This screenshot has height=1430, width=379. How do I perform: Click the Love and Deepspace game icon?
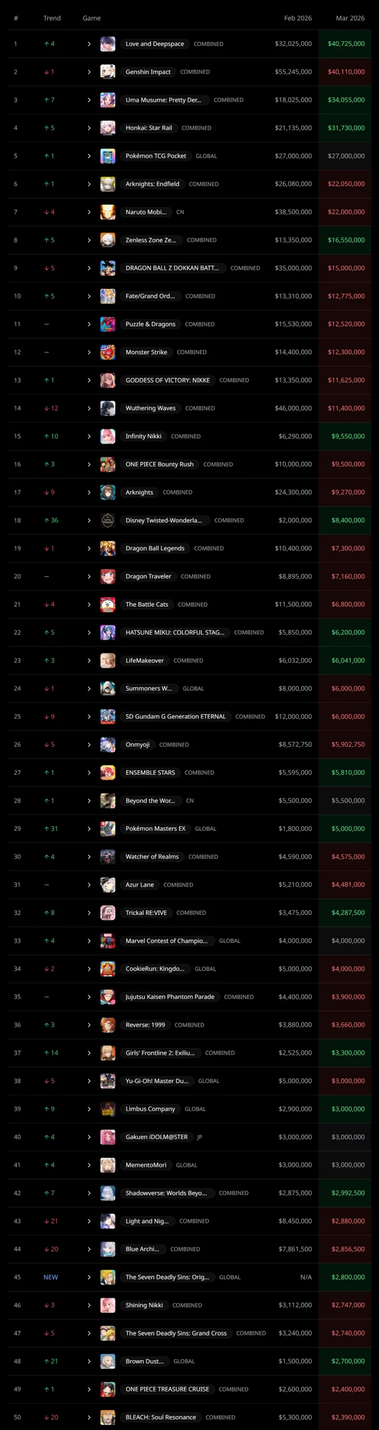point(108,44)
